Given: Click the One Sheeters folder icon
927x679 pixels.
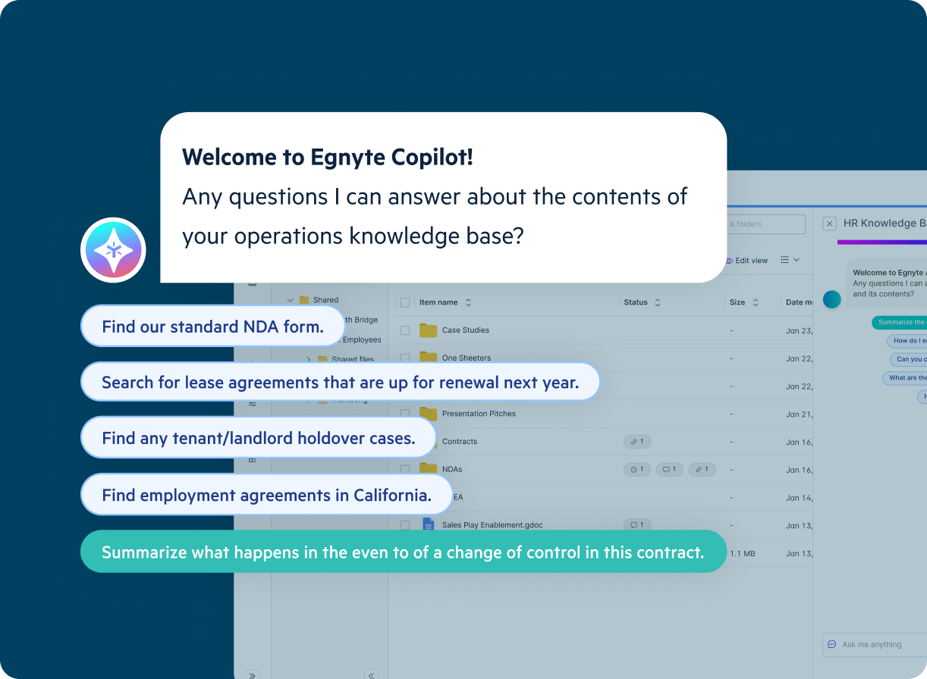Looking at the screenshot, I should click(x=429, y=357).
